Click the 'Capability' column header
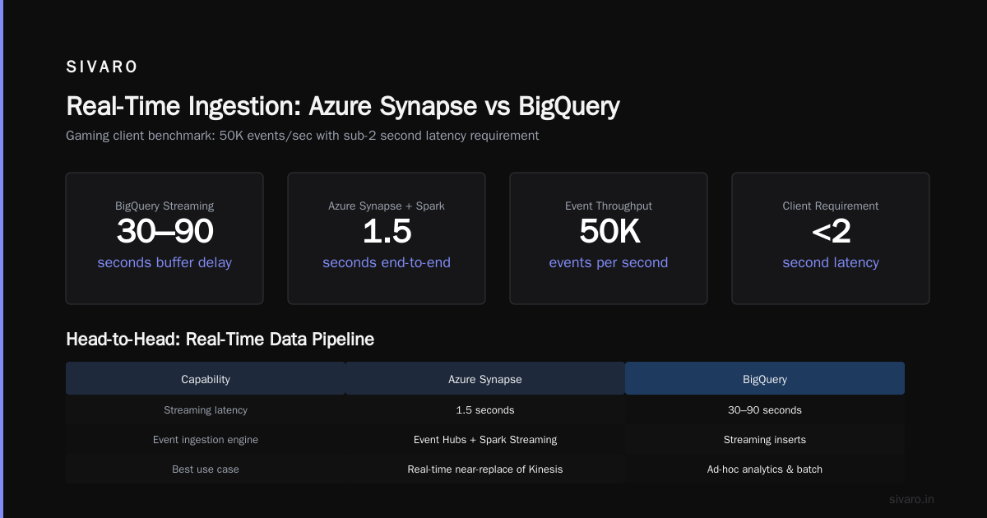Viewport: 987px width, 518px height. [x=206, y=379]
